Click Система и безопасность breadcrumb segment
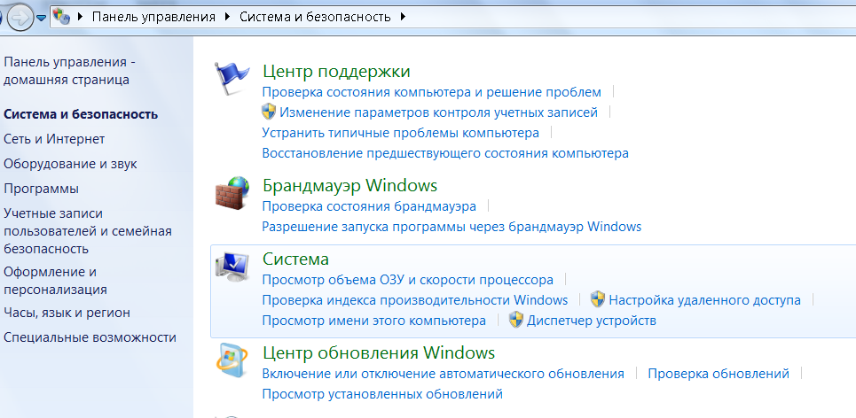The width and height of the screenshot is (856, 418). coord(316,17)
